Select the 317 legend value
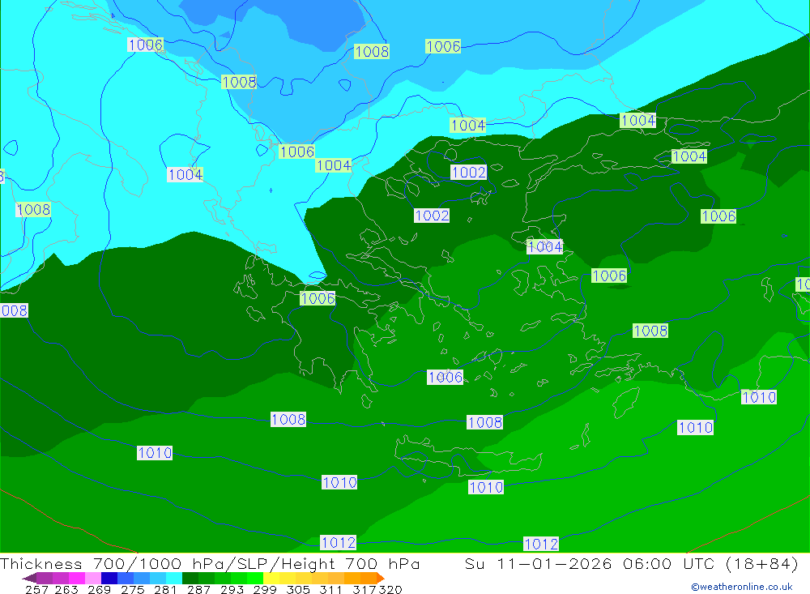The width and height of the screenshot is (810, 594). (364, 589)
